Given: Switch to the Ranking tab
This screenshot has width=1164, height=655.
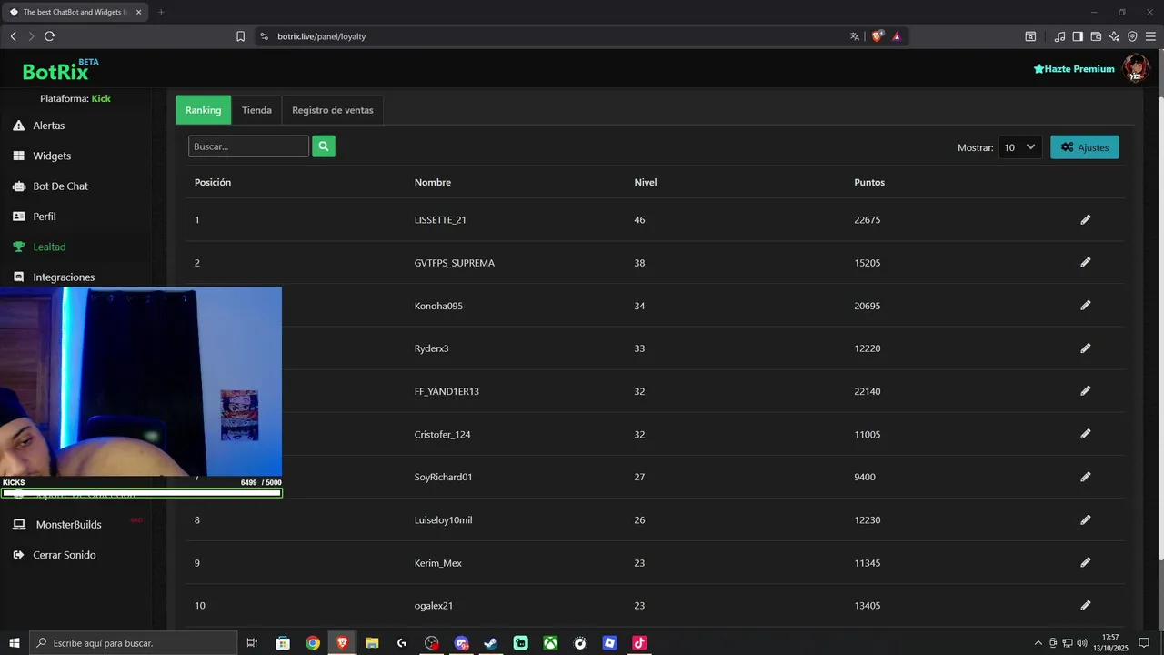Looking at the screenshot, I should pos(203,110).
